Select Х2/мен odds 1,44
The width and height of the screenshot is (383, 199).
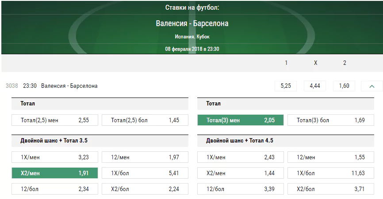pos(240,173)
